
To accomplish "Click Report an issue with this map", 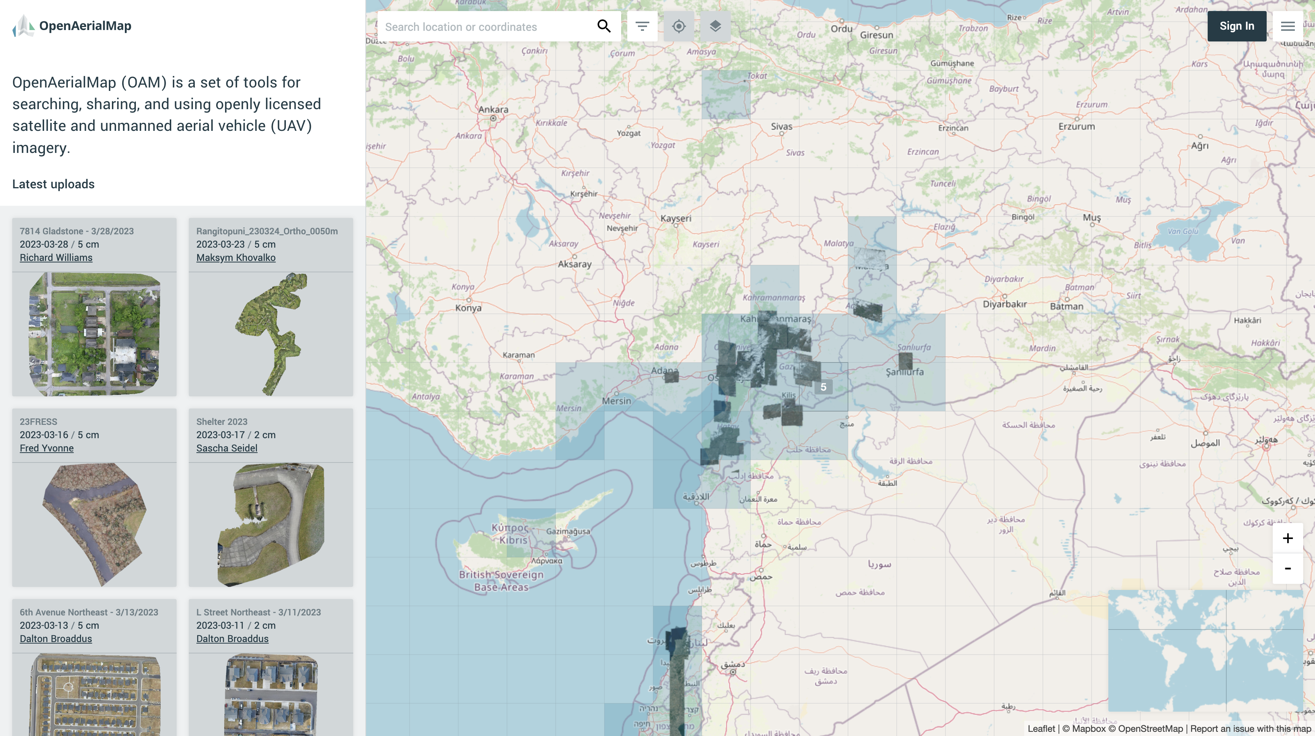I will pos(1251,728).
